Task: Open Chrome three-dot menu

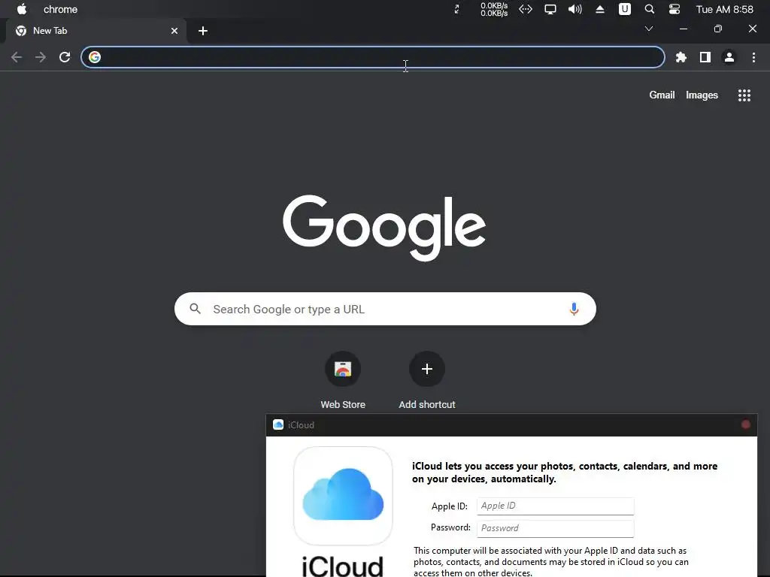Action: (x=753, y=57)
